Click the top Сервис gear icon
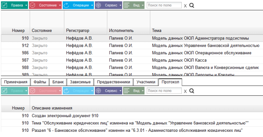 (x=98, y=5)
